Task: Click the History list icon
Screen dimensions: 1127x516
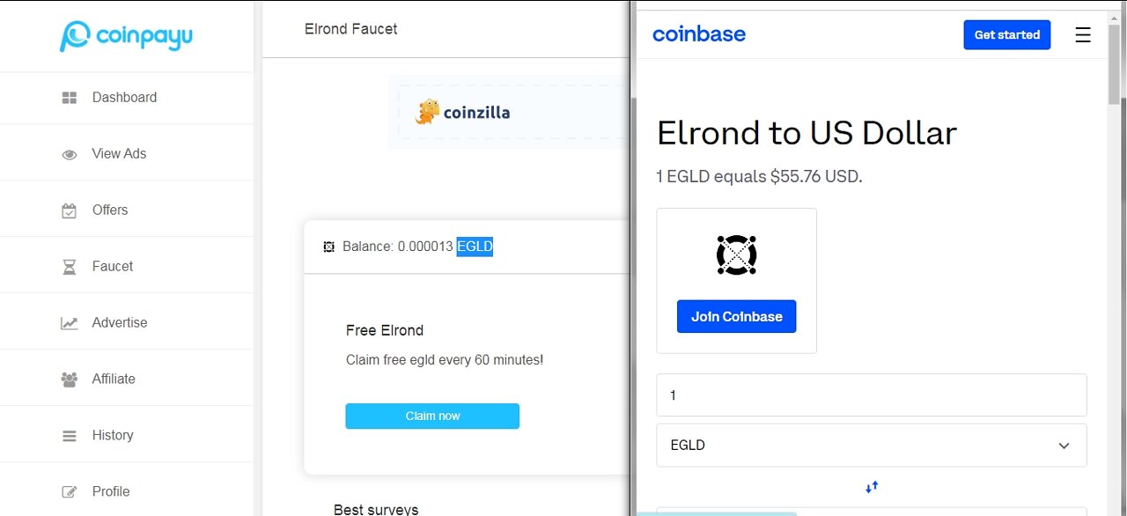Action: click(70, 436)
